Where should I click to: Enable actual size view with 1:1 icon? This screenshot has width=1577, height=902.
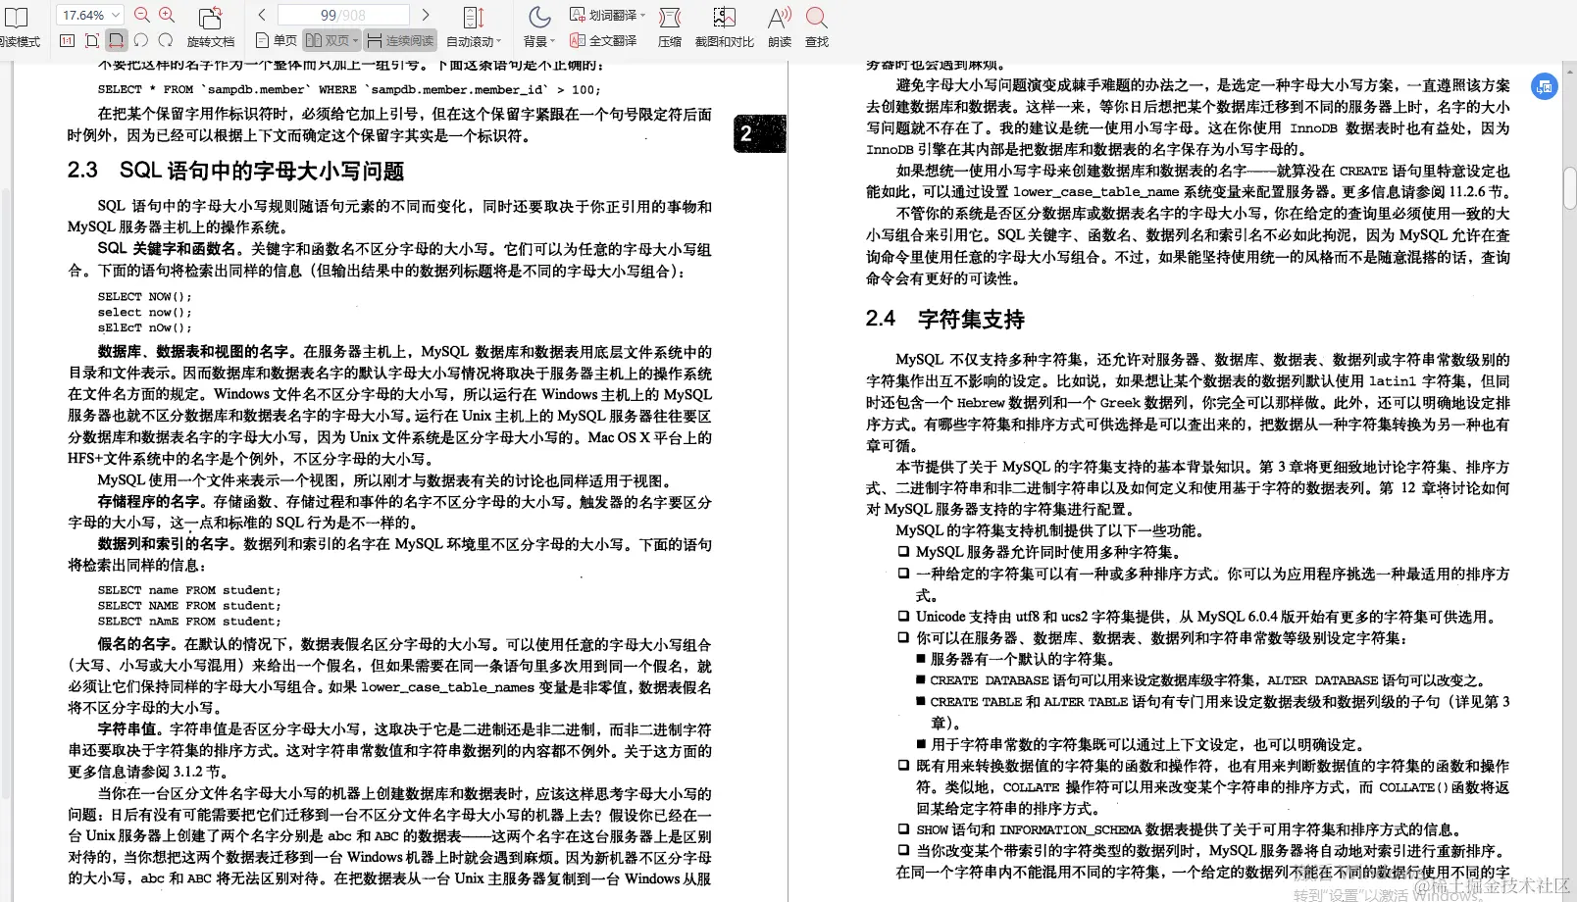[x=66, y=40]
